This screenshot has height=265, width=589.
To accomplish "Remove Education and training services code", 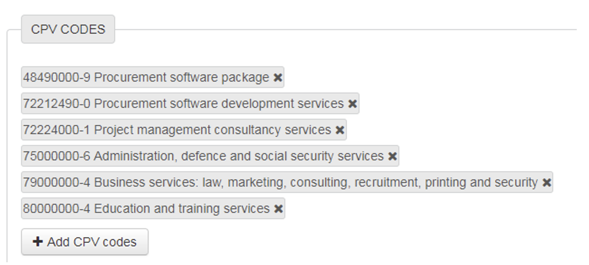I will (x=278, y=209).
